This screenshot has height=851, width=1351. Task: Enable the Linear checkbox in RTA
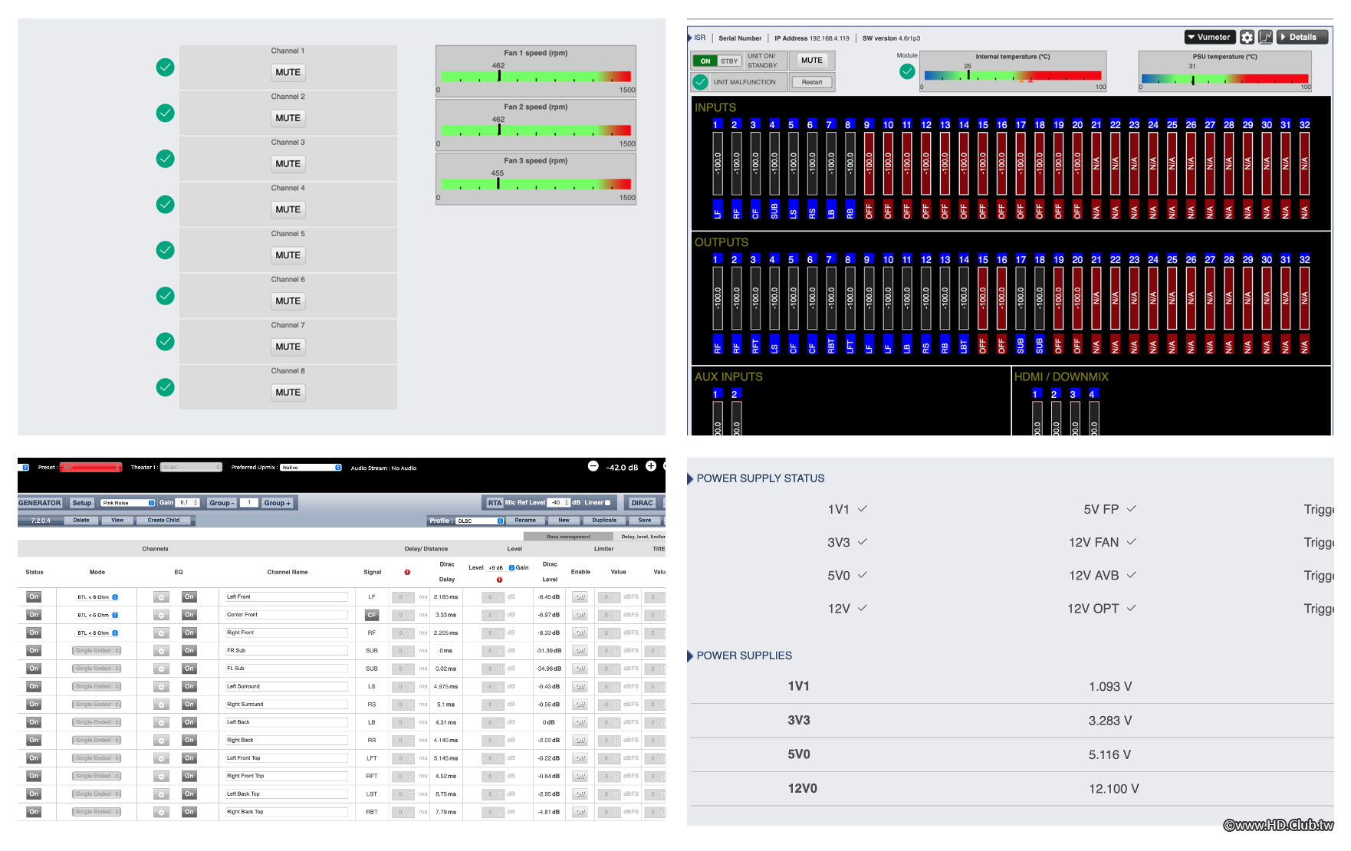pos(608,503)
